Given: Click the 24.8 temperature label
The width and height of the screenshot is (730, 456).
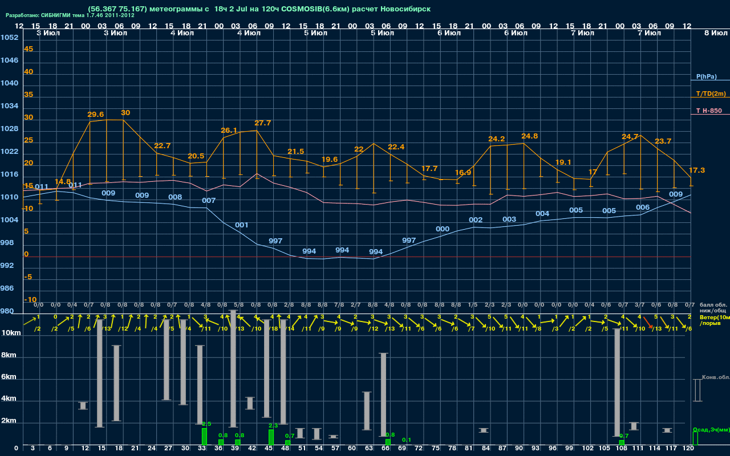Looking at the screenshot, I should pos(530,136).
